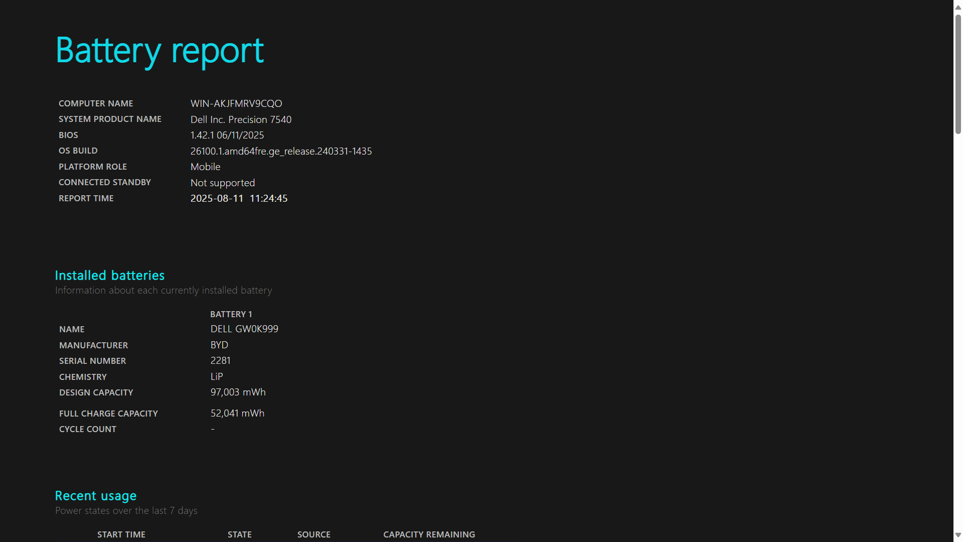The image size is (963, 542).
Task: Click the Installed batteries heading
Action: click(x=109, y=276)
